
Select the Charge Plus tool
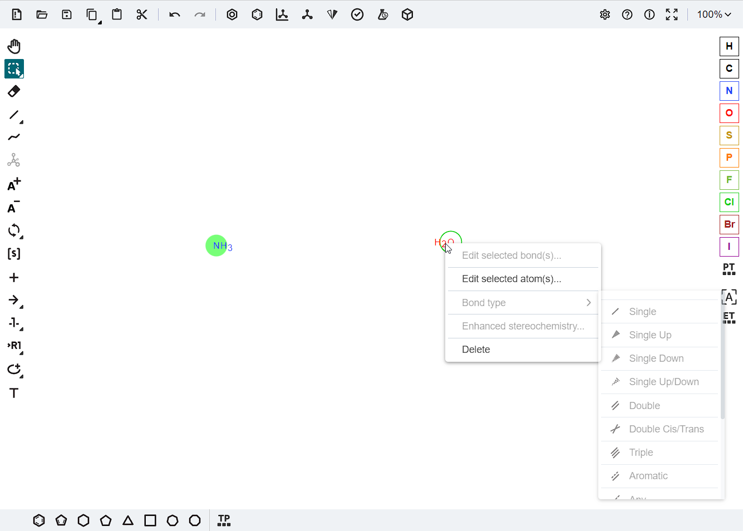tap(14, 184)
